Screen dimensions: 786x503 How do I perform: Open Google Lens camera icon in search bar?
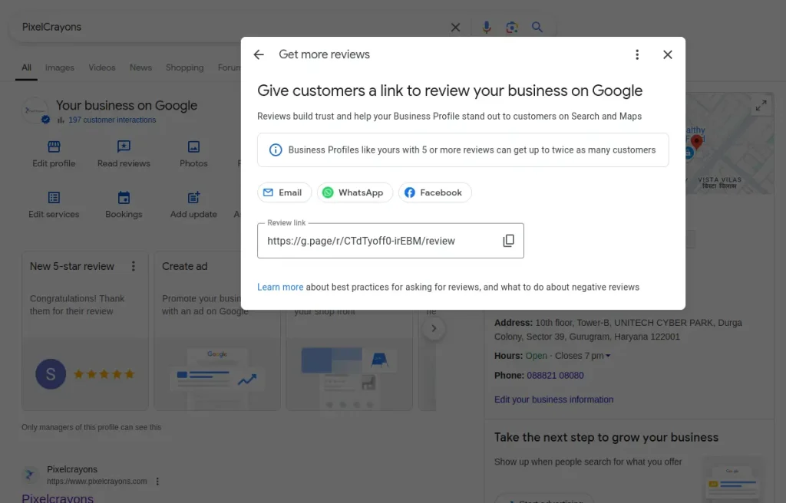click(512, 27)
